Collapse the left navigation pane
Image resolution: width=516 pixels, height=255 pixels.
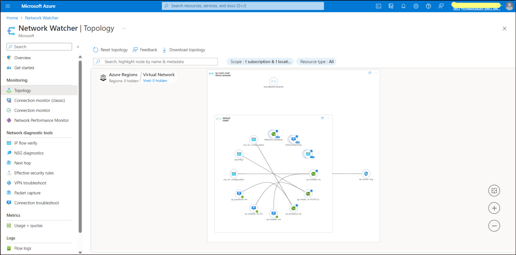click(x=78, y=47)
